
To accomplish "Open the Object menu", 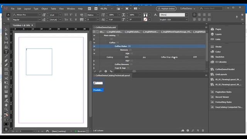I will point(45,8).
